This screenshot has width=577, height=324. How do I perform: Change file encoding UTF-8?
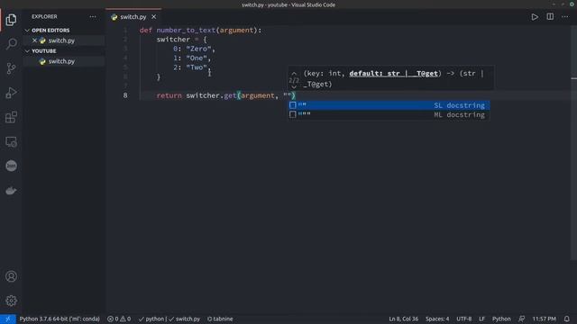coord(463,319)
